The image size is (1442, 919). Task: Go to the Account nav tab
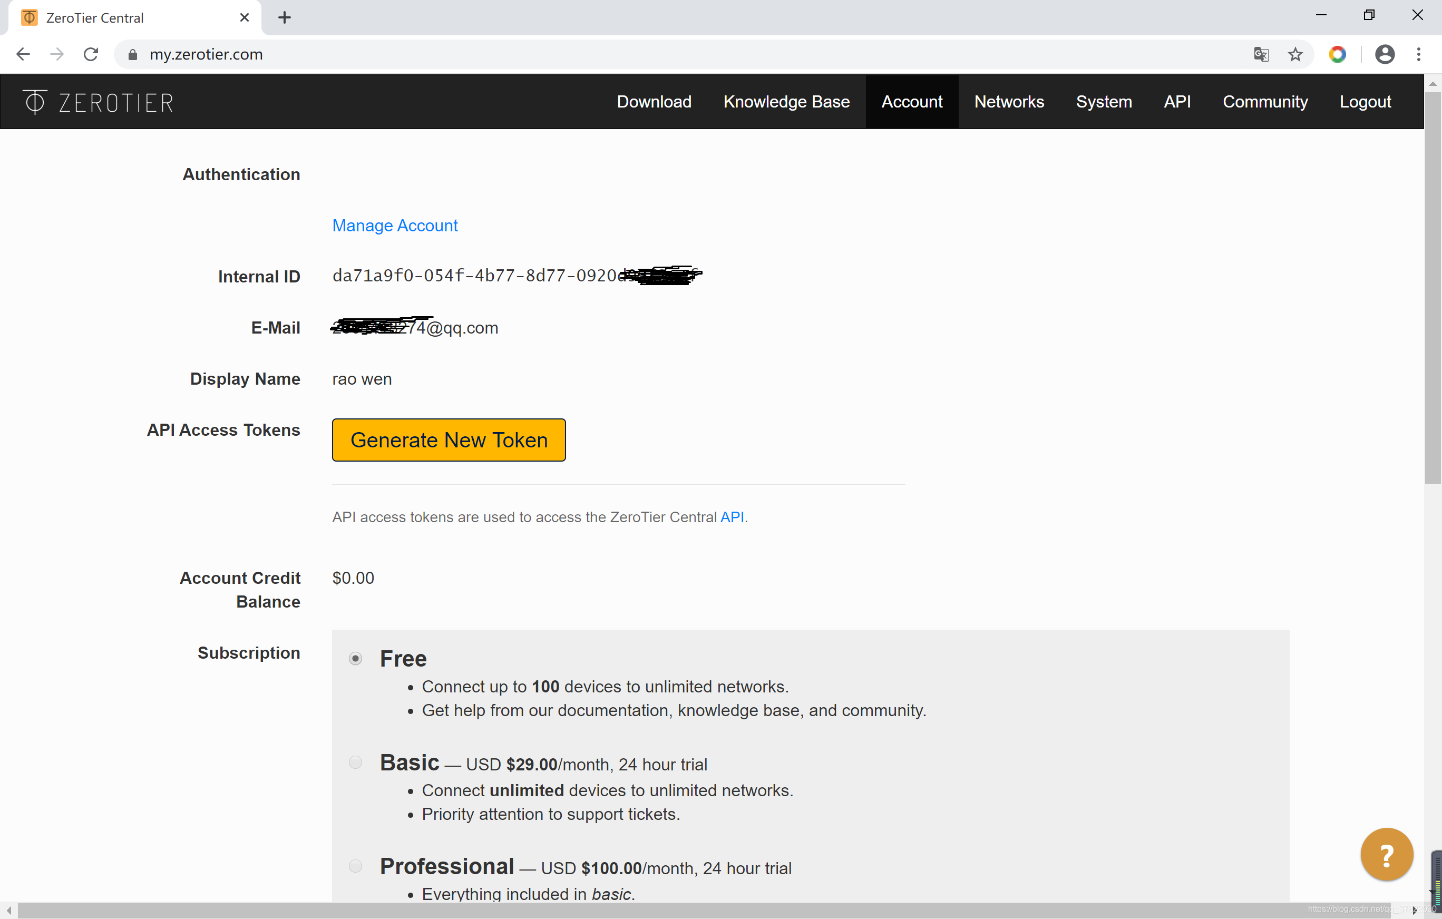911,102
